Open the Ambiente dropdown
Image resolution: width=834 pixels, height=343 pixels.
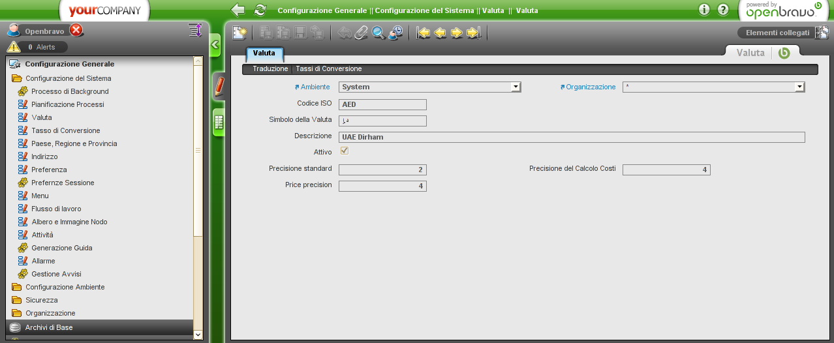[x=516, y=87]
